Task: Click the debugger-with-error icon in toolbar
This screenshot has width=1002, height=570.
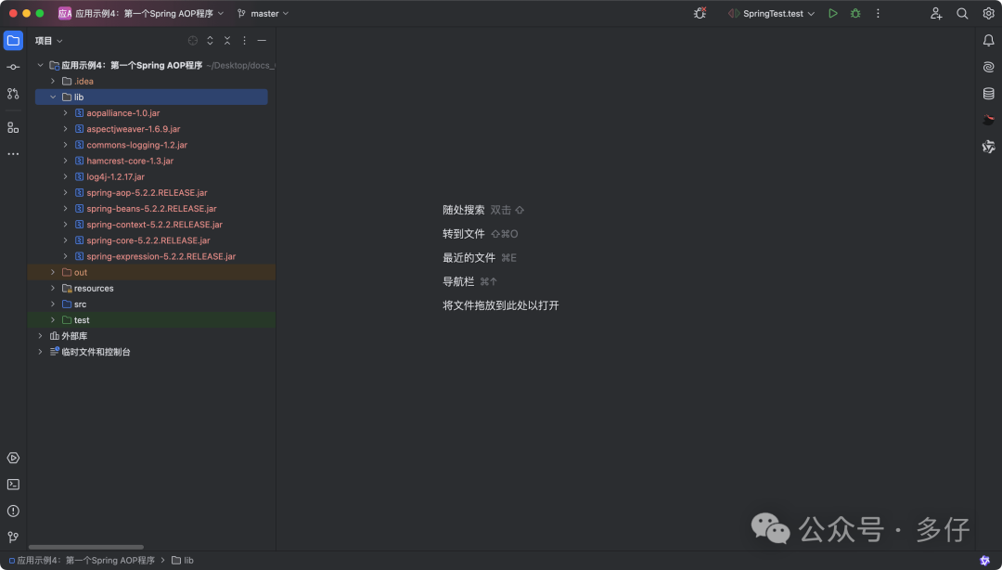Action: click(x=700, y=13)
